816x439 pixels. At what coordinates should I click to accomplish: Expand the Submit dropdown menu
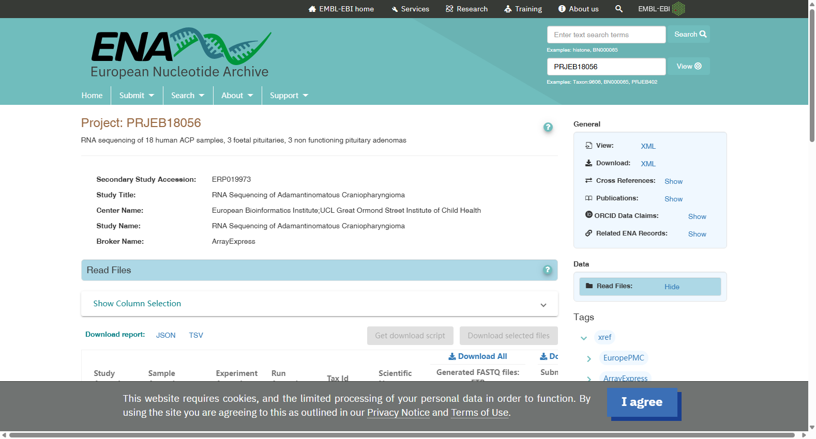tap(137, 96)
